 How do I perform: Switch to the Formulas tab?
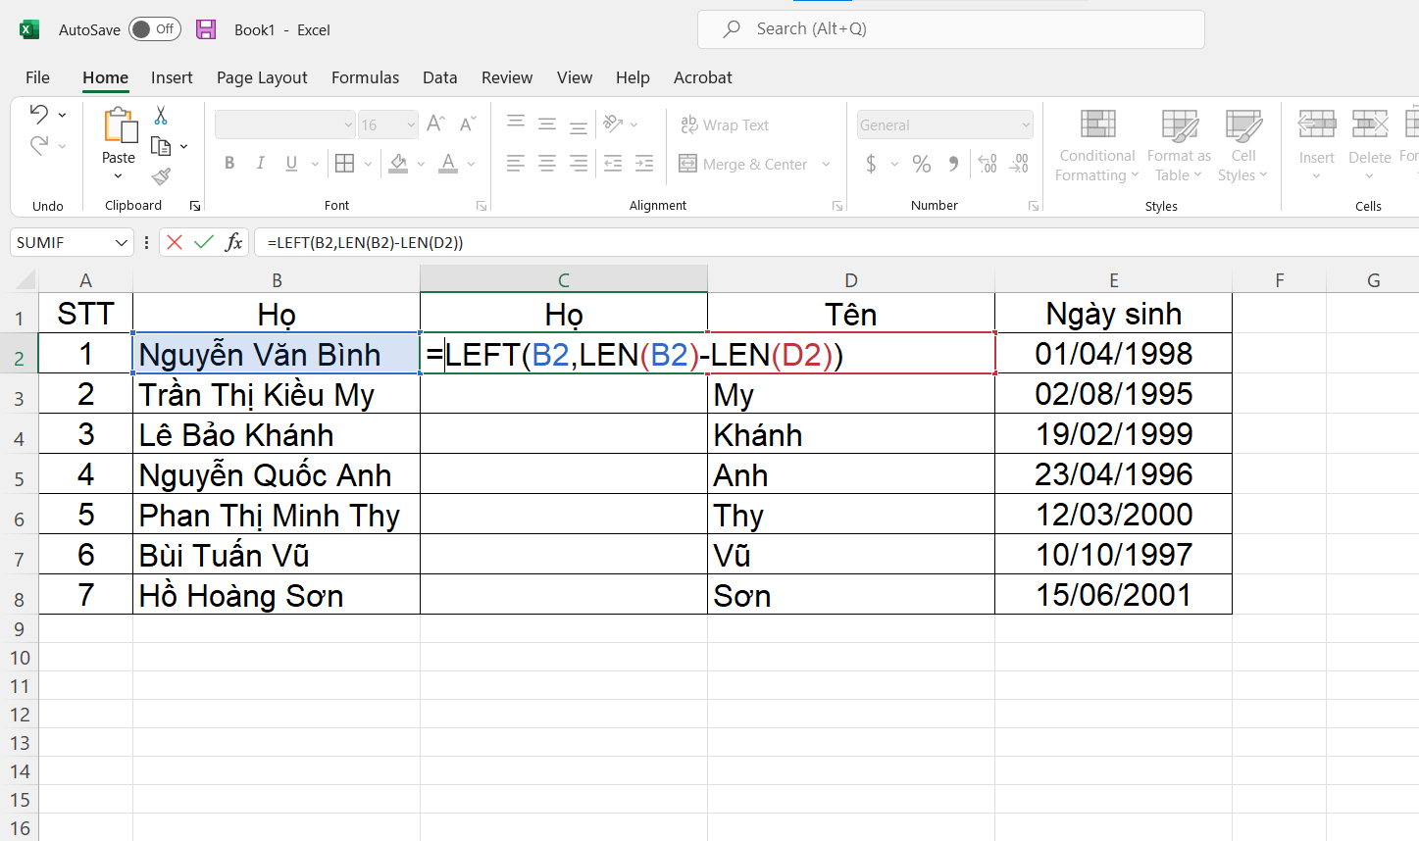pos(365,77)
